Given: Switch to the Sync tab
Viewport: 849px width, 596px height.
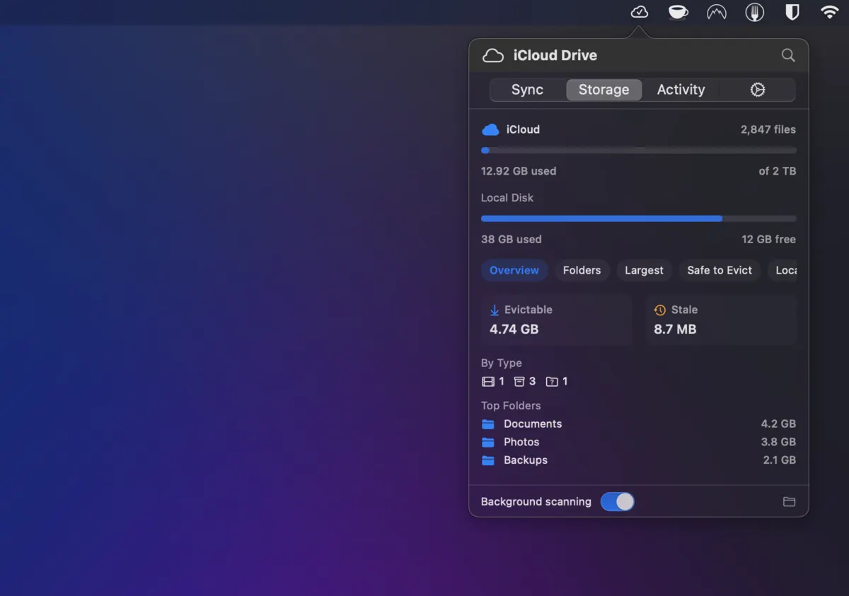Looking at the screenshot, I should tap(528, 90).
